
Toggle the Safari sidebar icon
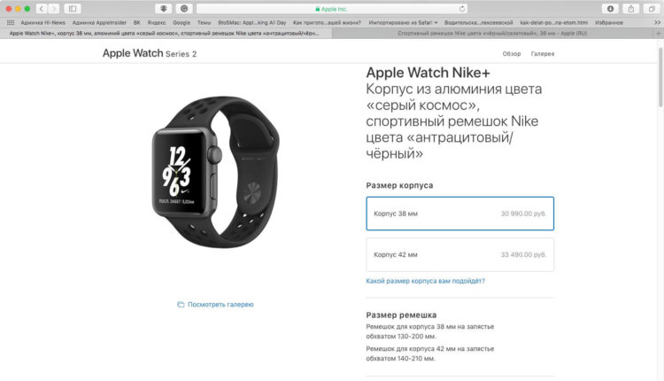73,9
